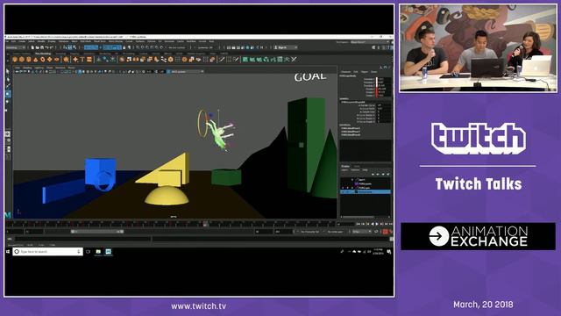Activate the Rotate tool in toolbox
Viewport: 561px width, 316px height.
click(x=8, y=102)
